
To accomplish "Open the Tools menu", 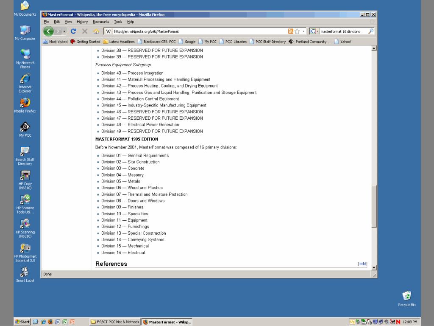I will (x=118, y=22).
